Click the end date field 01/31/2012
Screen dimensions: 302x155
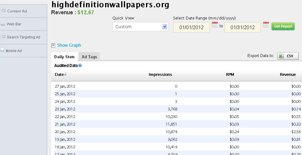243,27
